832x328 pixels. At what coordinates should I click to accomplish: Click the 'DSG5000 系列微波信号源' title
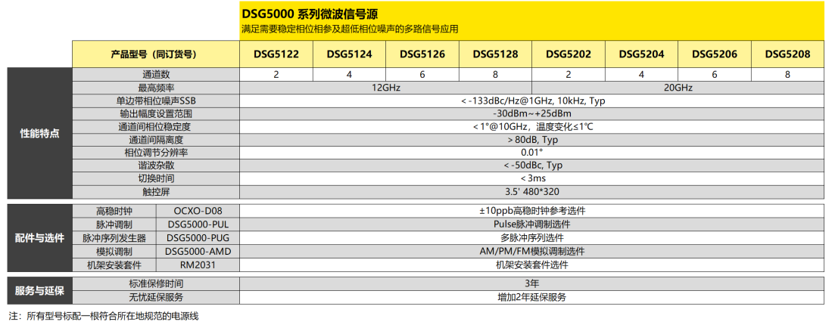(x=310, y=14)
